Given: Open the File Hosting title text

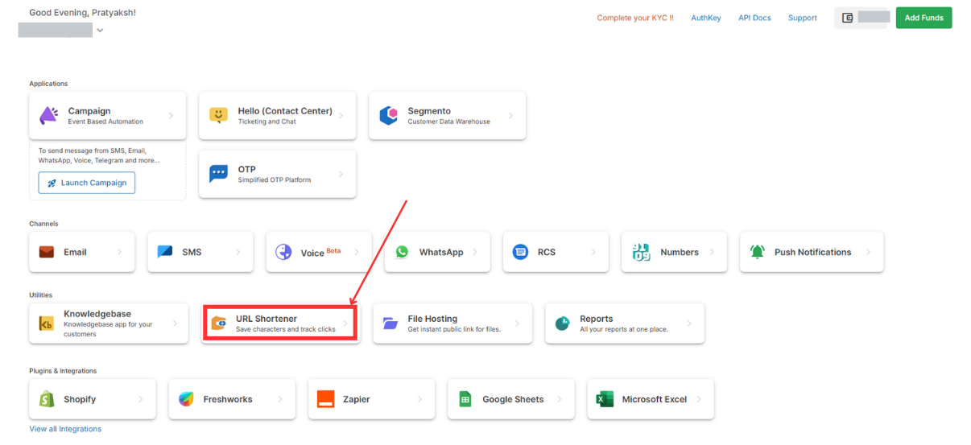Looking at the screenshot, I should [432, 319].
